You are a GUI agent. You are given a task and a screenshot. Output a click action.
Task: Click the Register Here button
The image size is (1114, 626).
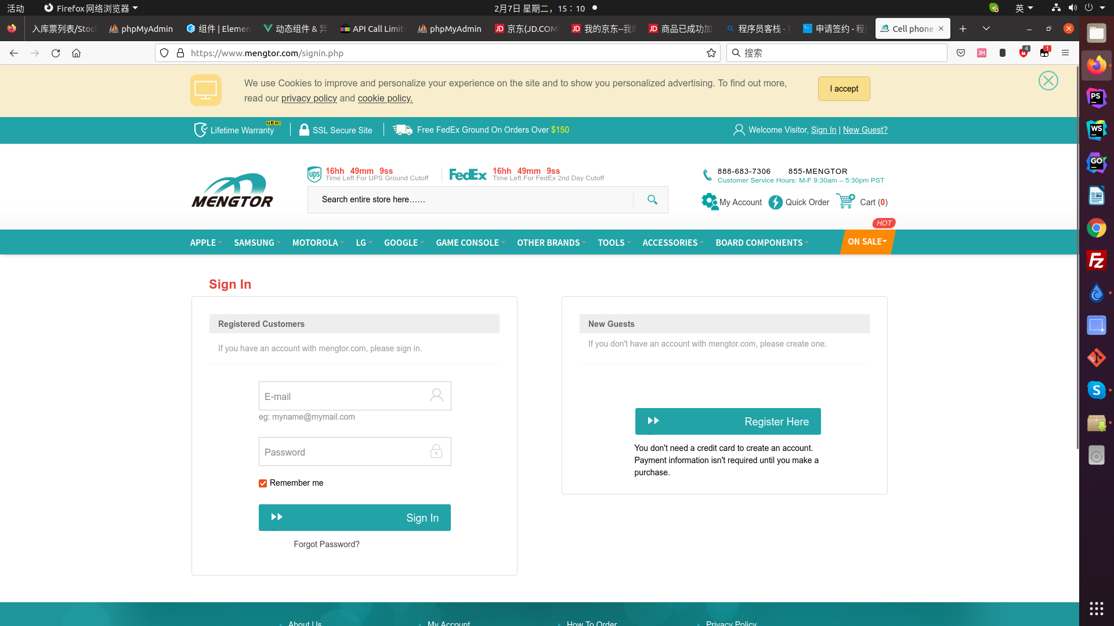click(x=728, y=421)
